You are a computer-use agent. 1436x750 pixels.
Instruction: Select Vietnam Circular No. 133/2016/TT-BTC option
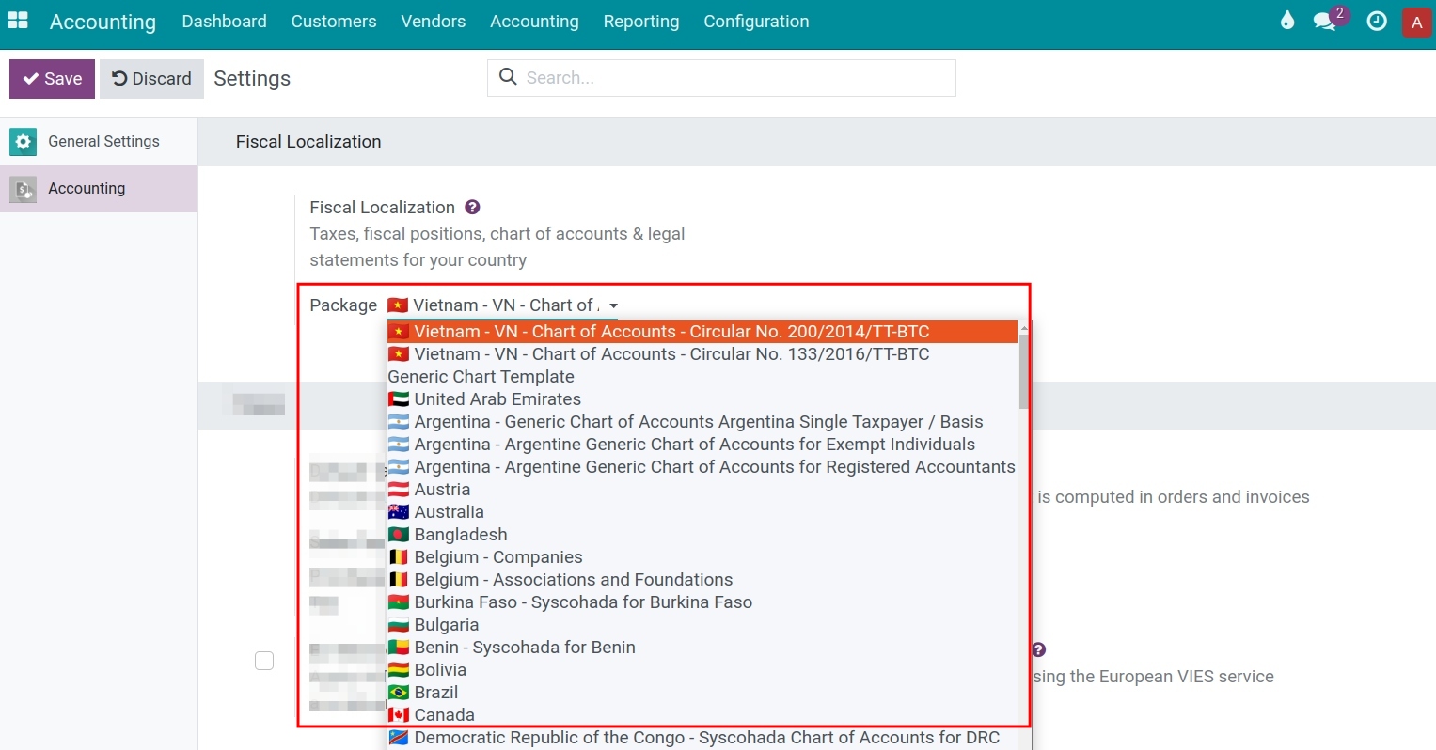[x=702, y=354]
